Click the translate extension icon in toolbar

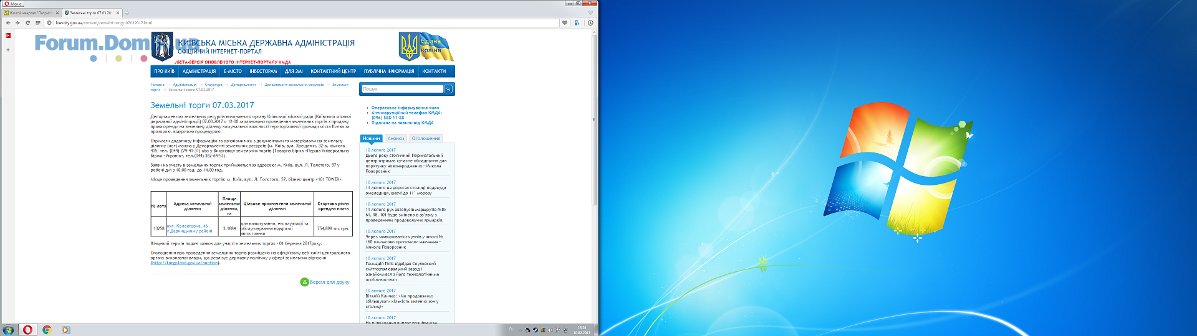[577, 22]
